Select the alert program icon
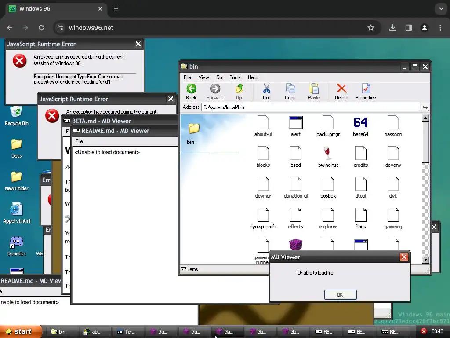This screenshot has width=450, height=338. [296, 123]
